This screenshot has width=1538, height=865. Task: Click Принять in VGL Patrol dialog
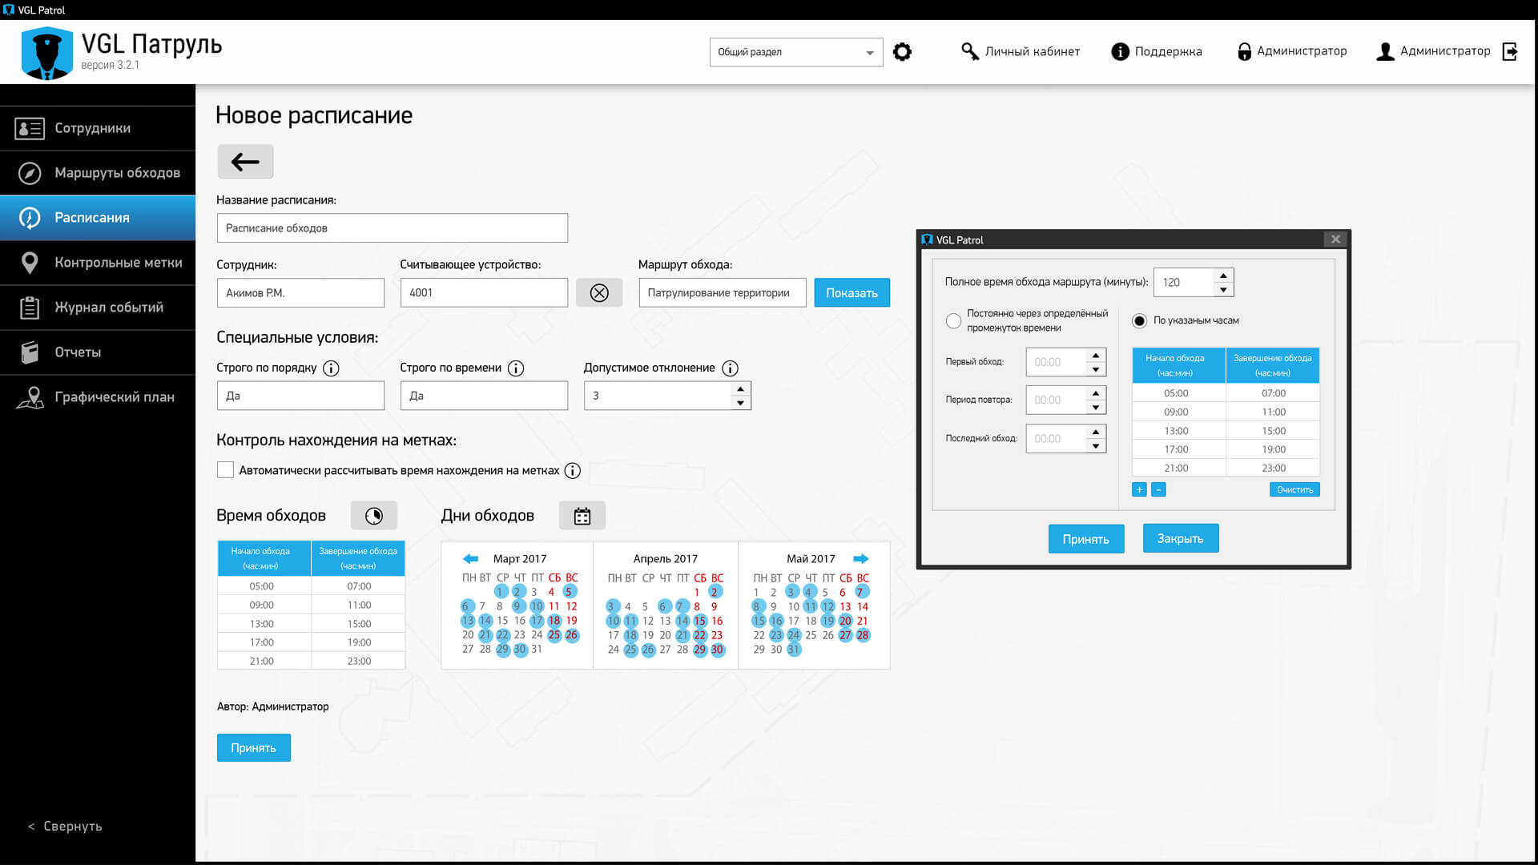1085,539
